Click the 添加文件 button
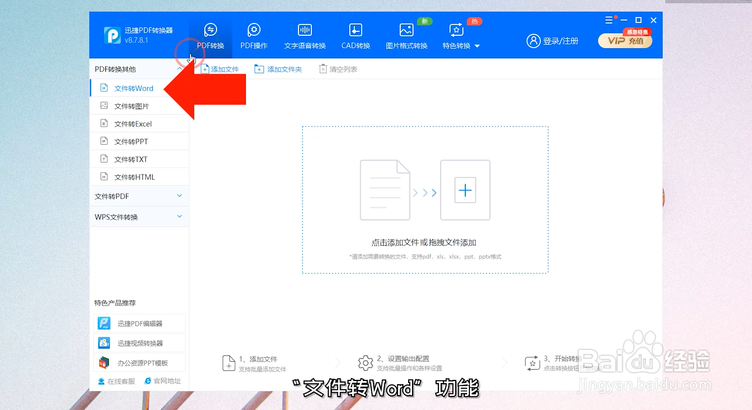 [x=220, y=69]
